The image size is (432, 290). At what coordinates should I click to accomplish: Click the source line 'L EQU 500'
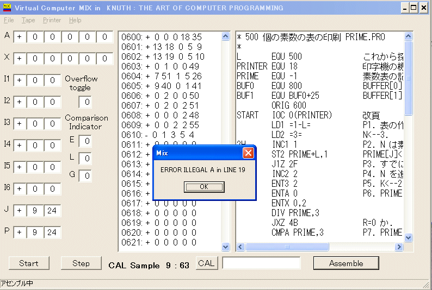point(269,56)
